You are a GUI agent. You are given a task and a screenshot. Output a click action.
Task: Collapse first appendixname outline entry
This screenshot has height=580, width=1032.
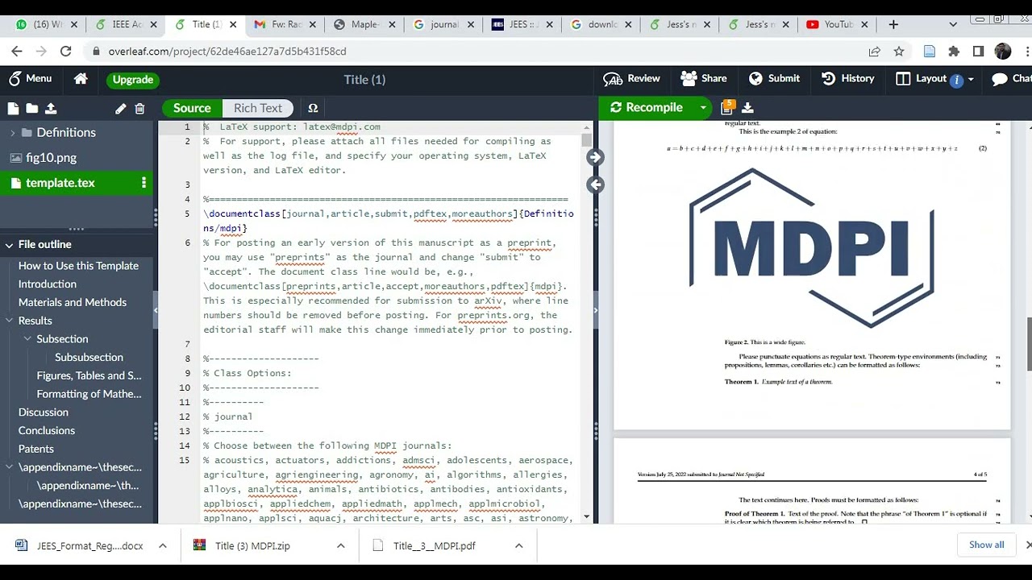click(x=10, y=467)
